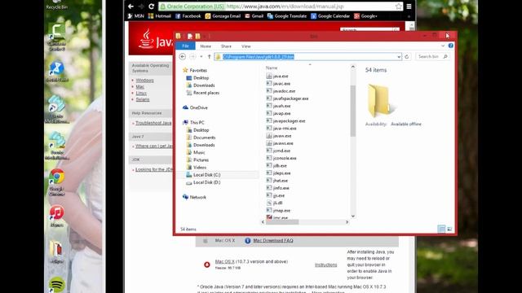Select Videos under This PC

(197, 168)
